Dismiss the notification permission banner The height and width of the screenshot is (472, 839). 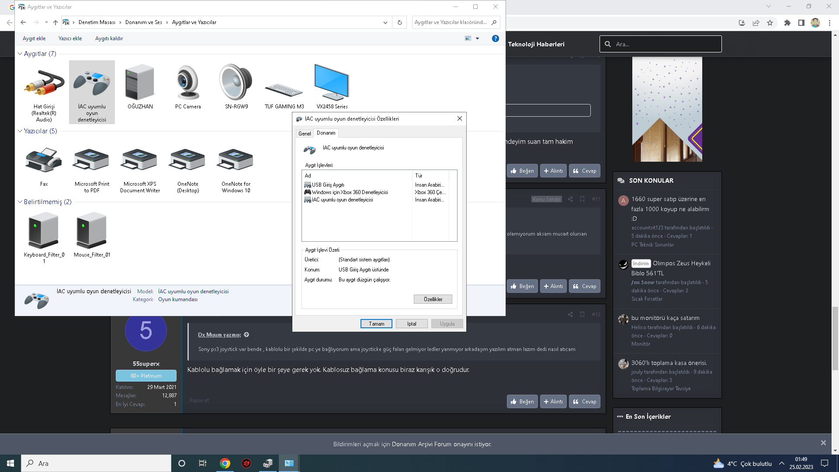[823, 443]
